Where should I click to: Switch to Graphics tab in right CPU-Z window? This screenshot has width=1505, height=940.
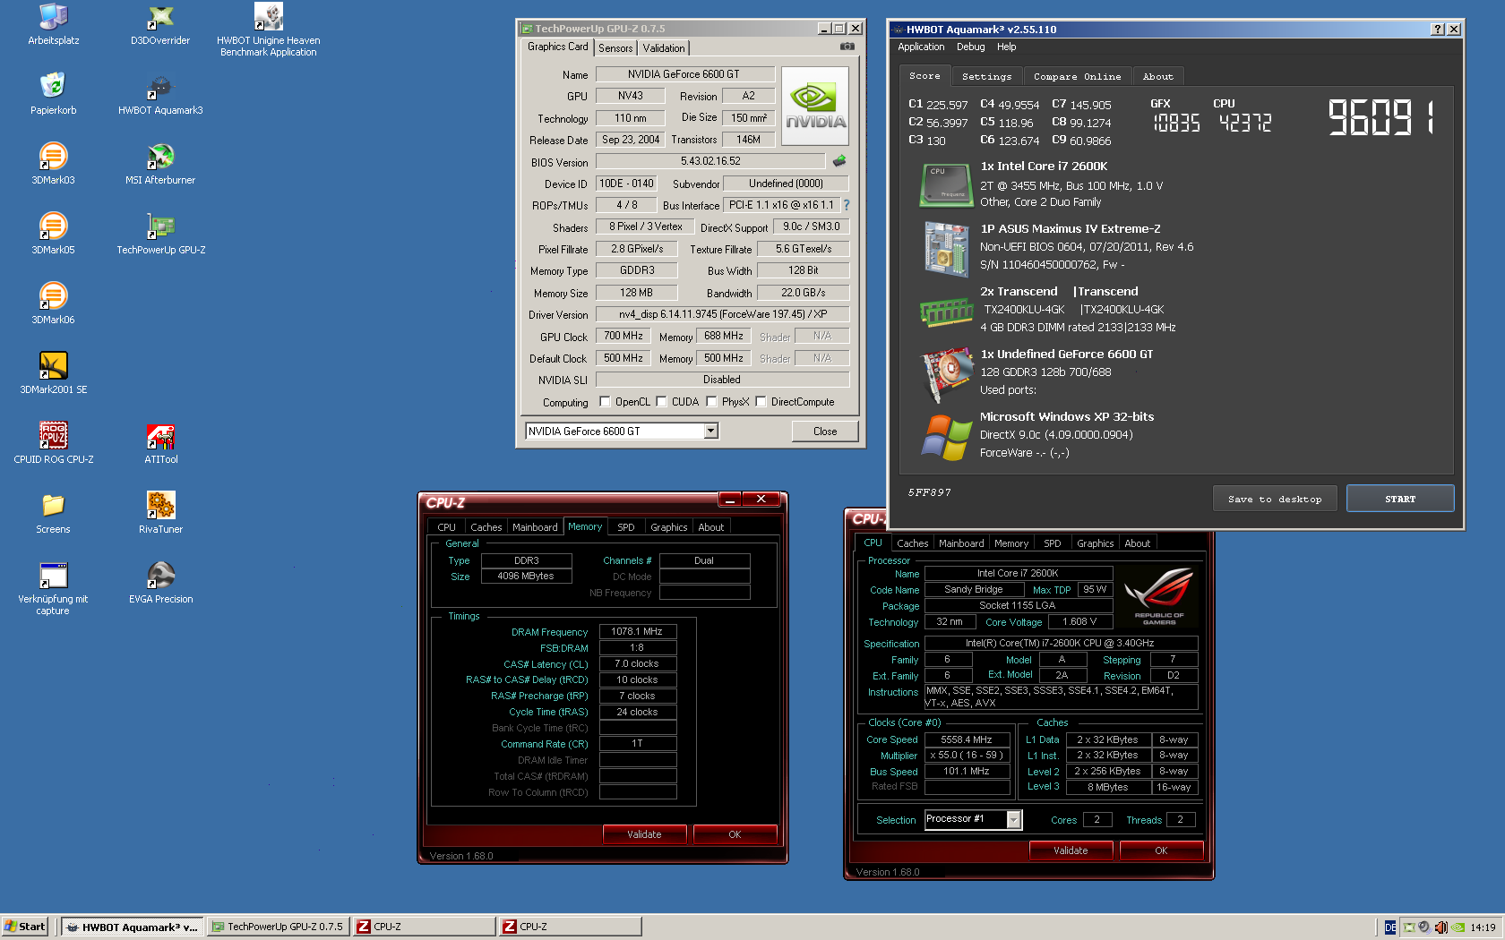tap(1095, 543)
